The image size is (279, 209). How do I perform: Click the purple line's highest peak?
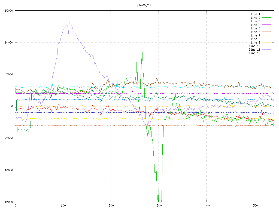(69, 22)
